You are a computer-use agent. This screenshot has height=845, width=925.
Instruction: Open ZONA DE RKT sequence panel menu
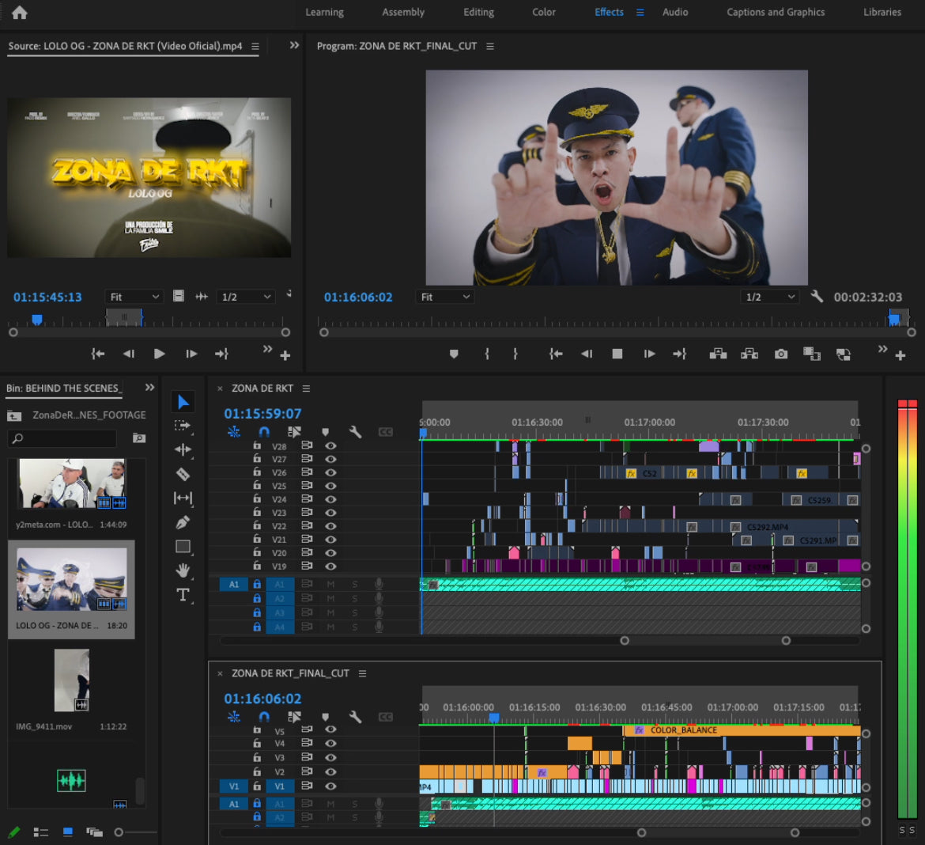[x=306, y=388]
